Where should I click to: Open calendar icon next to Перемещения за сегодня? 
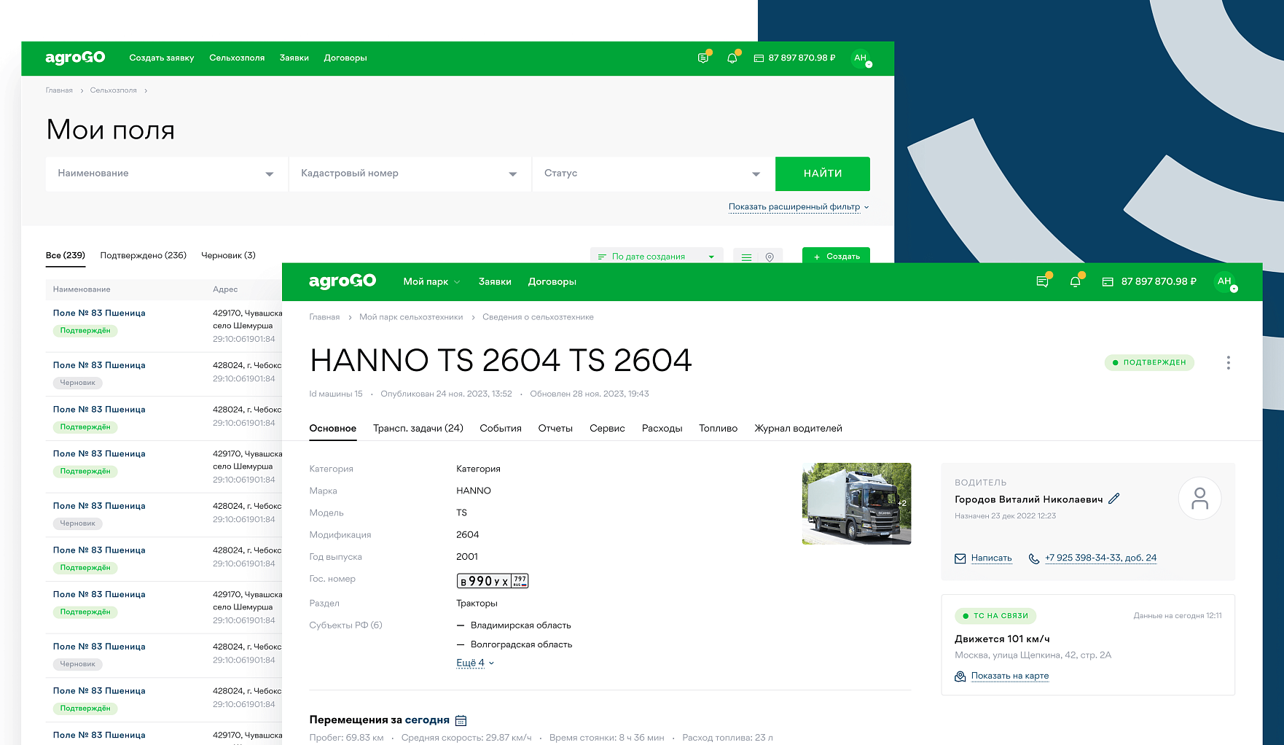point(461,721)
